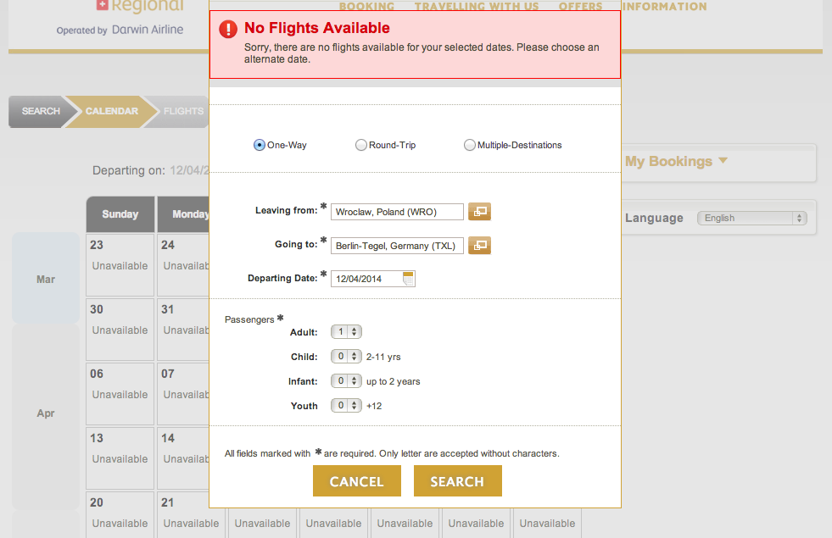Click the 'Passengers' section label
Image resolution: width=832 pixels, height=538 pixels.
249,319
